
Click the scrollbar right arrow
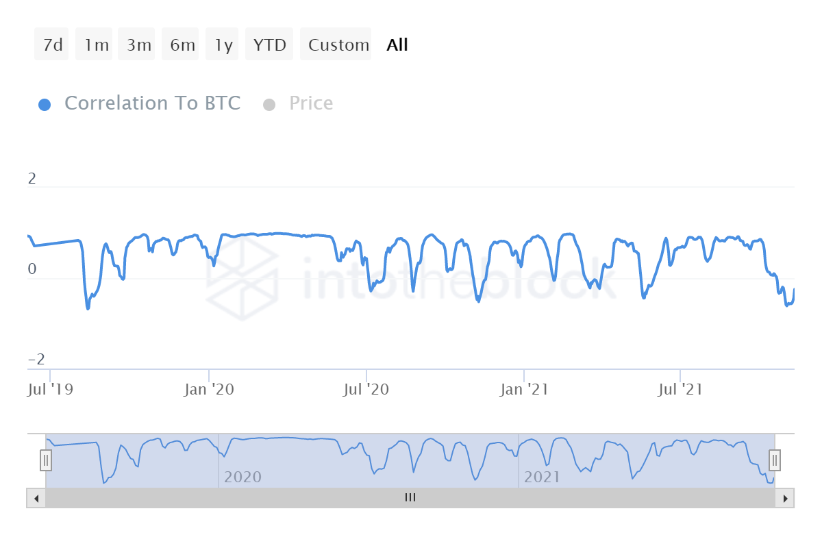click(x=785, y=498)
